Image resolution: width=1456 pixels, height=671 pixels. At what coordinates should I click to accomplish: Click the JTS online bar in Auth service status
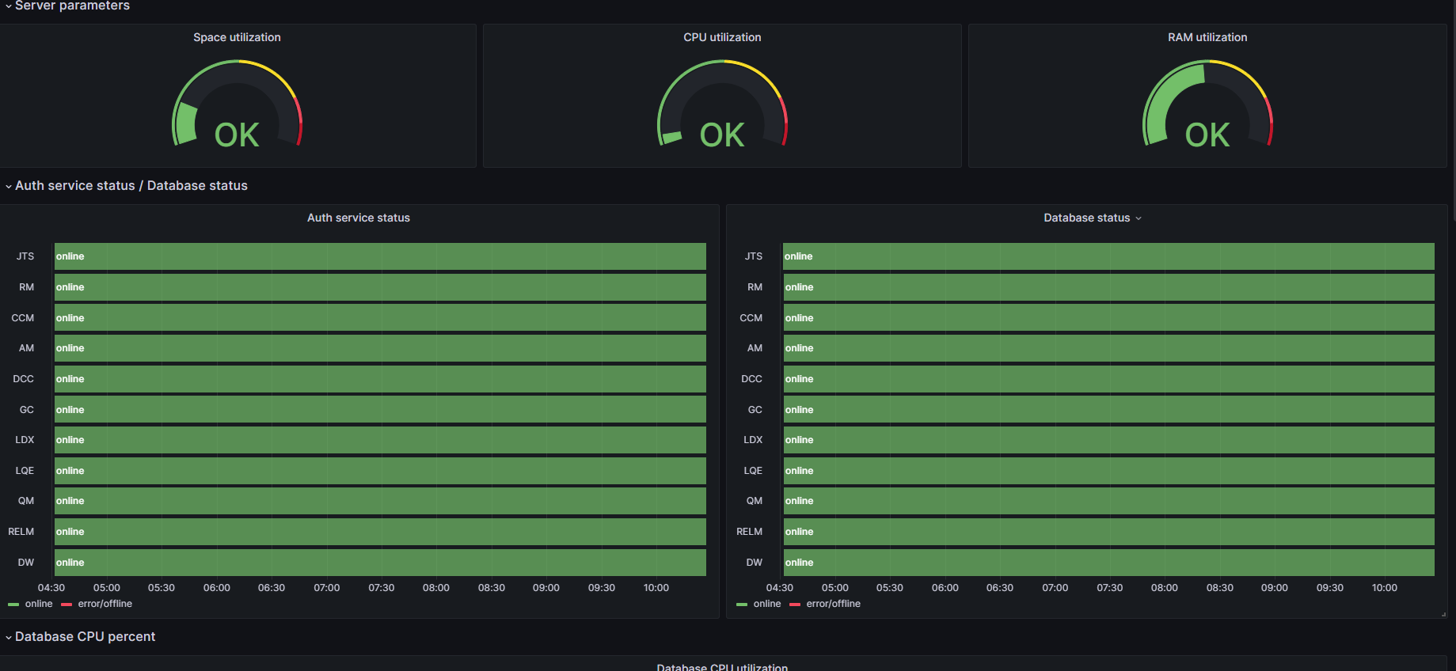[x=380, y=256]
